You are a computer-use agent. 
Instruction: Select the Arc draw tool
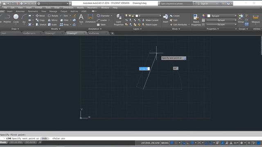point(24,18)
